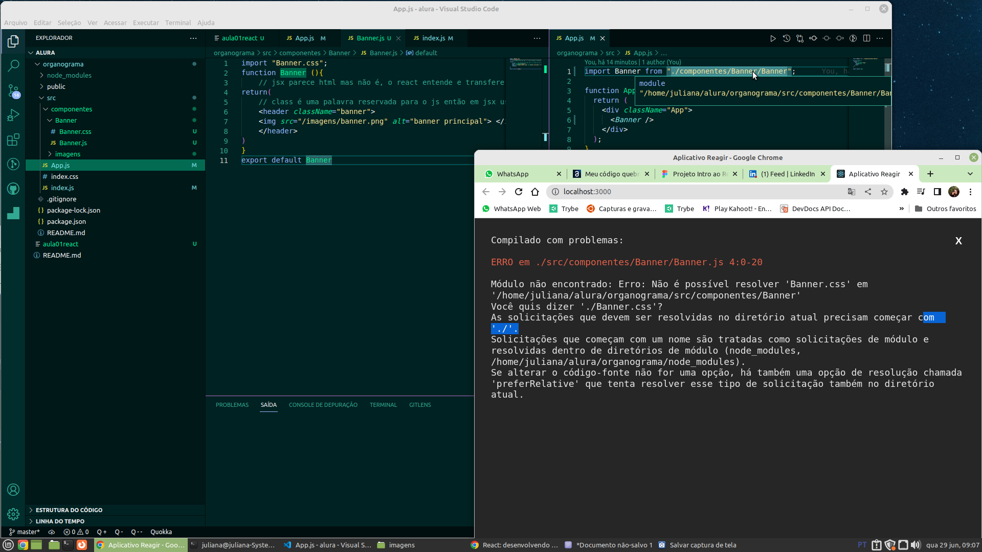The image size is (982, 552).
Task: Open the Executar menu
Action: click(146, 22)
